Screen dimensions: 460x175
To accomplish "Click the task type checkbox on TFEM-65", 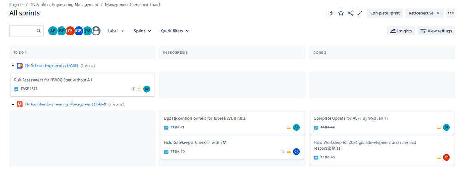I will (316, 128).
